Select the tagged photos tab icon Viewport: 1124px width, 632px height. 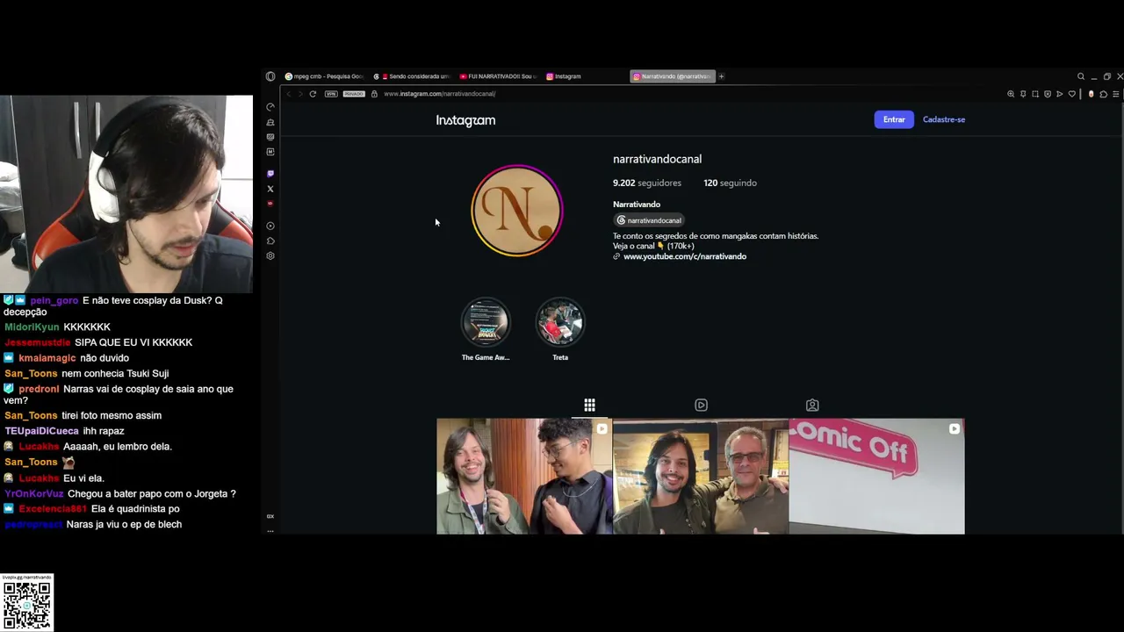[x=812, y=405]
